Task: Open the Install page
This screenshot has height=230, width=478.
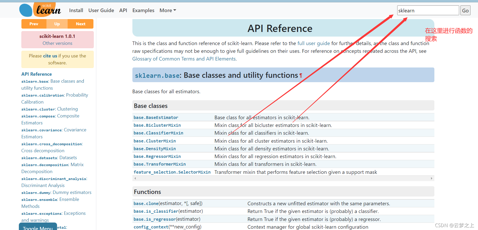Action: pos(76,10)
